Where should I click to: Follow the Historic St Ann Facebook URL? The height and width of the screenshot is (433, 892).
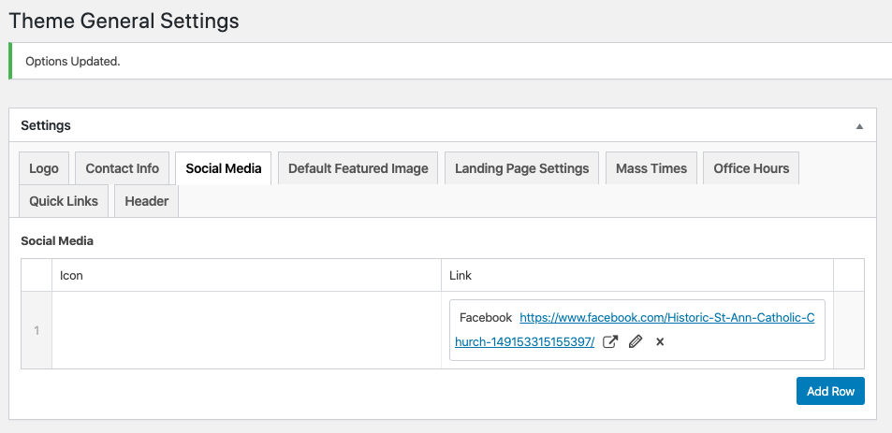pos(666,318)
